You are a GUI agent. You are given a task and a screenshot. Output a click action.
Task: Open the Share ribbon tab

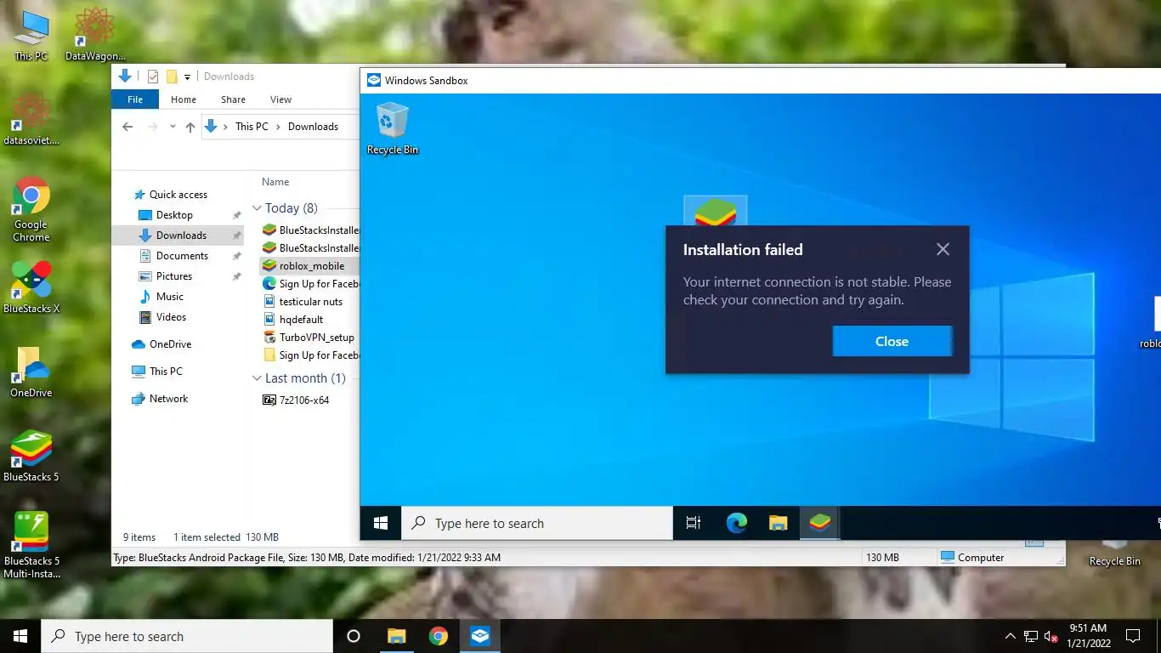pyautogui.click(x=233, y=99)
